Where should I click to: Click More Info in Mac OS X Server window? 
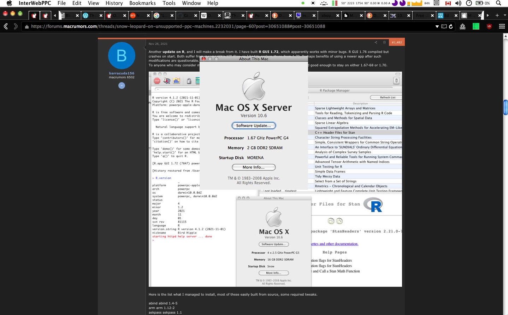pyautogui.click(x=254, y=167)
